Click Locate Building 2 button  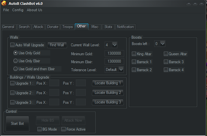(x=108, y=93)
